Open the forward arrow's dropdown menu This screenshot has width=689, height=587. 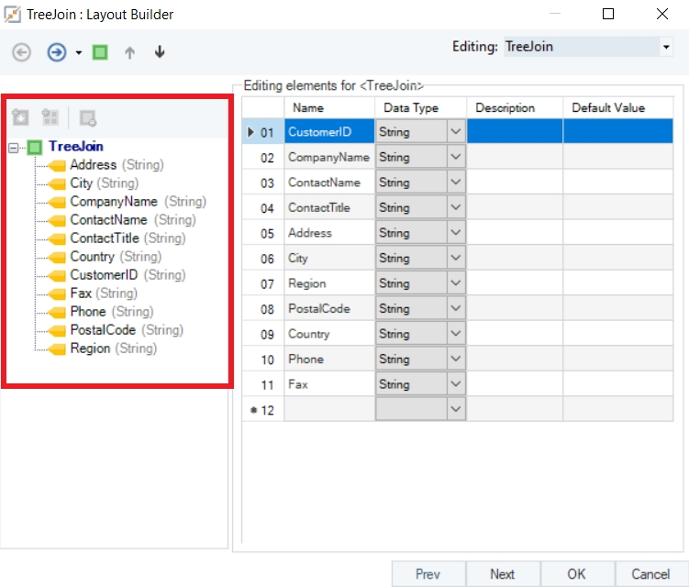click(79, 53)
